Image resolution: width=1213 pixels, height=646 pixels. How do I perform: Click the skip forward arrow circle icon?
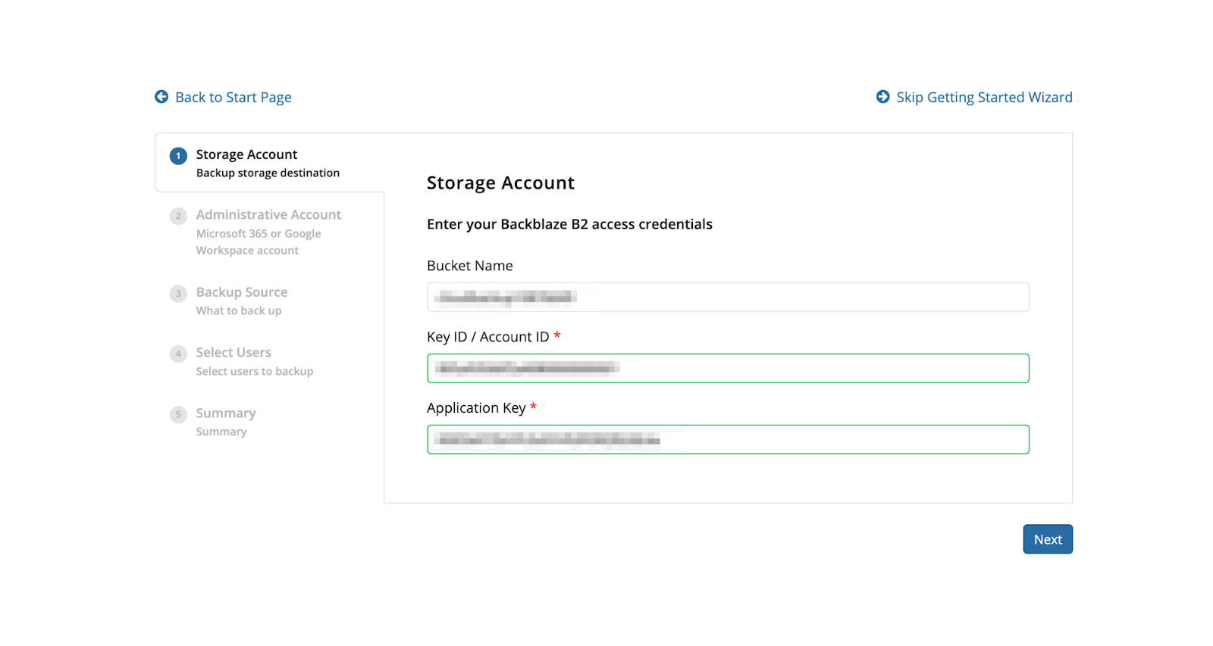pyautogui.click(x=882, y=97)
